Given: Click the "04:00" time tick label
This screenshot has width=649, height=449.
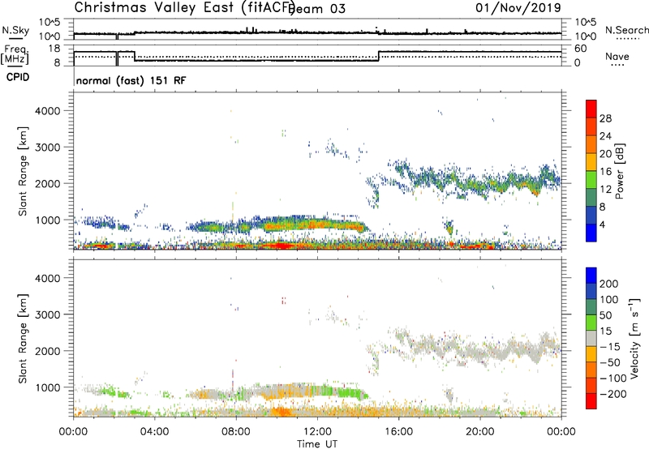Looking at the screenshot, I should [x=154, y=432].
